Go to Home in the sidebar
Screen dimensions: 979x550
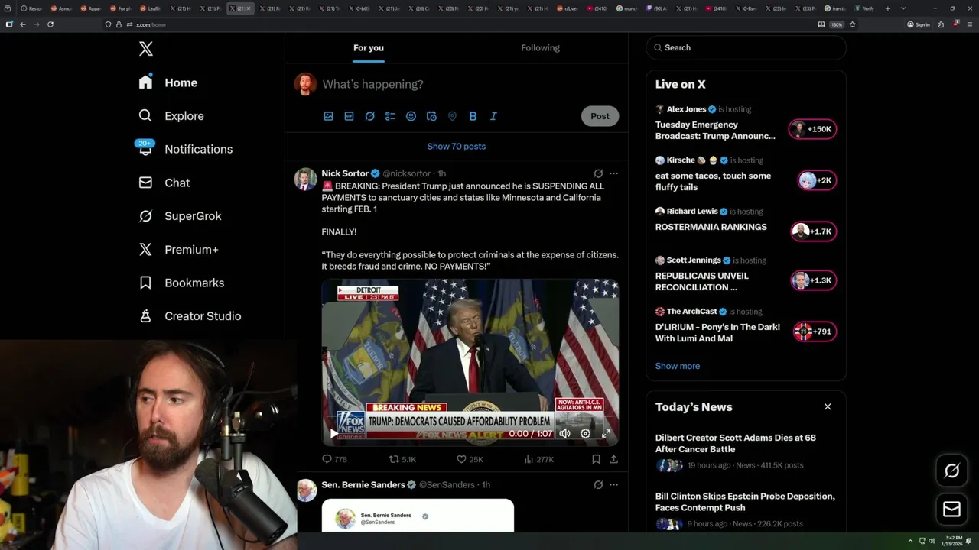click(168, 82)
